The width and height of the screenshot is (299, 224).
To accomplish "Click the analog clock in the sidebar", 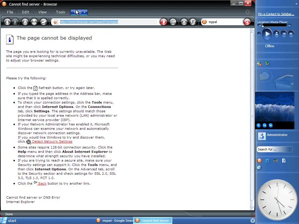I will pyautogui.click(x=277, y=200).
